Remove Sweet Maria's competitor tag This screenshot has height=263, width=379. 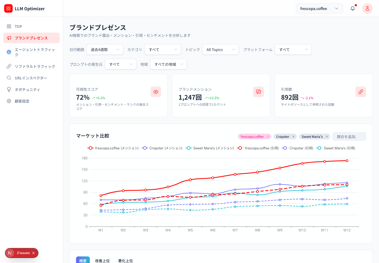(x=327, y=136)
